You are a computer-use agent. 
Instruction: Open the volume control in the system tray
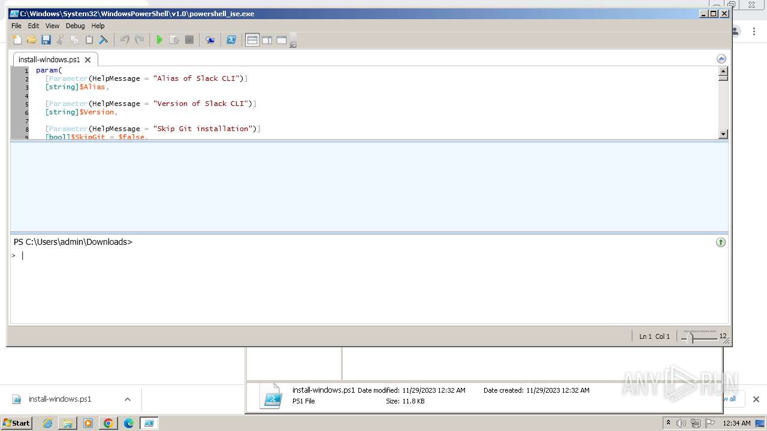coord(681,423)
